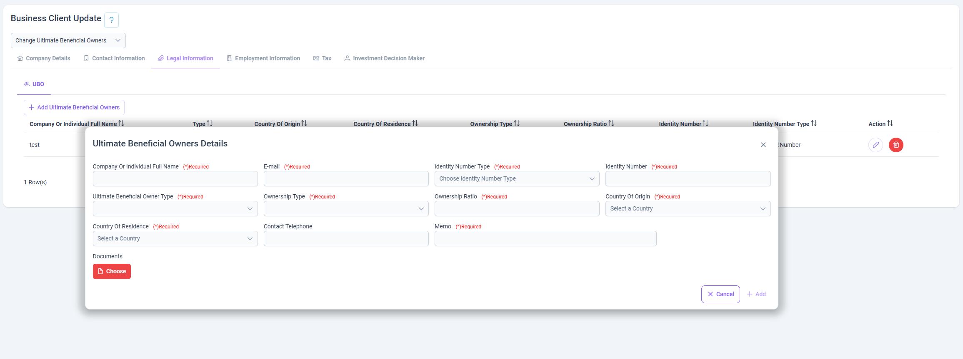This screenshot has width=963, height=359.
Task: Click the 'test' cell in the table
Action: click(x=35, y=145)
